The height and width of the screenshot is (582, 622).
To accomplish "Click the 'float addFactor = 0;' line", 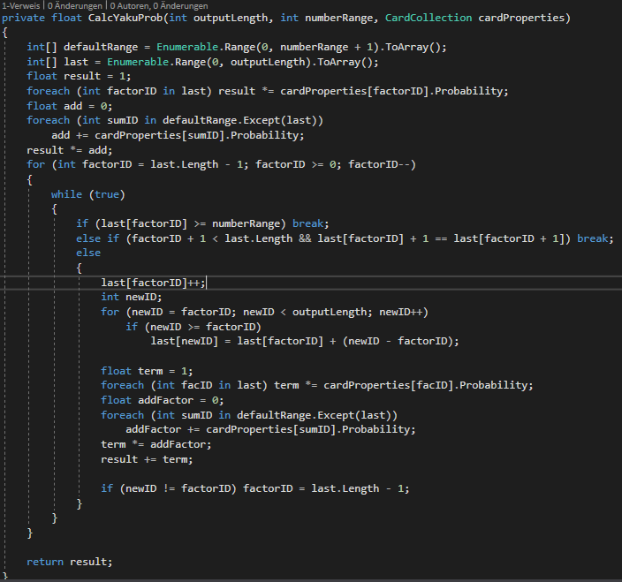I will coord(163,400).
